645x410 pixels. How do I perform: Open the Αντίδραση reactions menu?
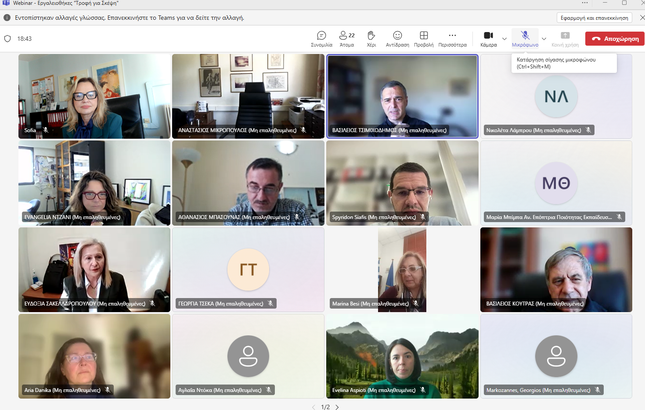tap(397, 39)
